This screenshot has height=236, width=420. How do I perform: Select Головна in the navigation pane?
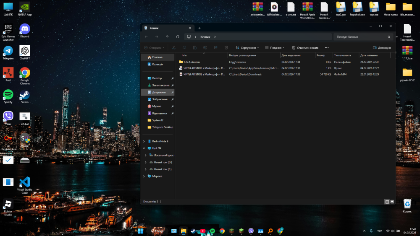(157, 57)
